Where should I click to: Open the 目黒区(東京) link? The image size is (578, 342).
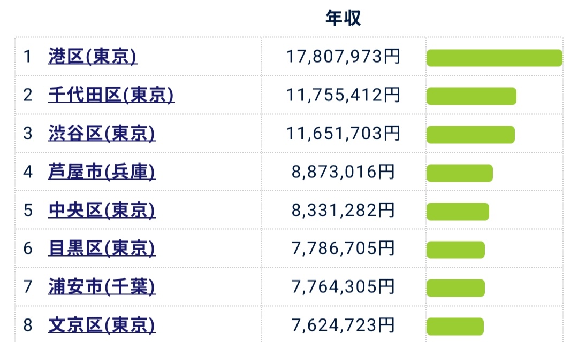(x=102, y=248)
